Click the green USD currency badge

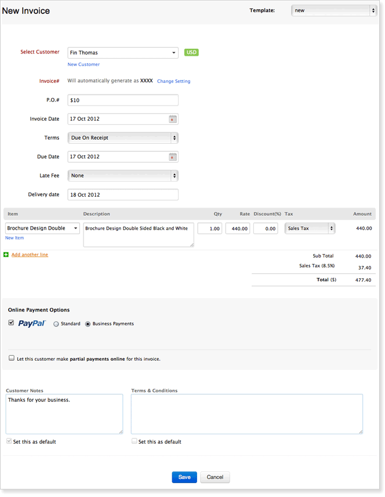191,52
